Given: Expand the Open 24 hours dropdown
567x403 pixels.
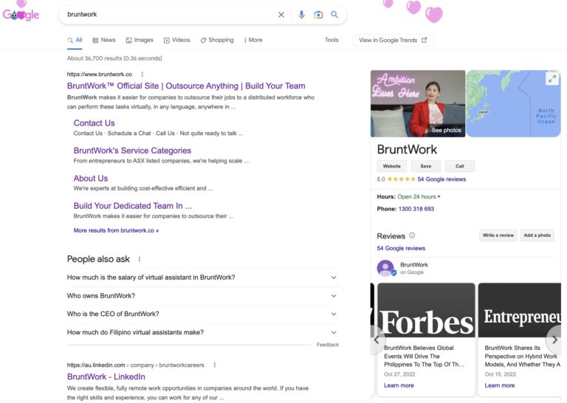Looking at the screenshot, I should (439, 197).
